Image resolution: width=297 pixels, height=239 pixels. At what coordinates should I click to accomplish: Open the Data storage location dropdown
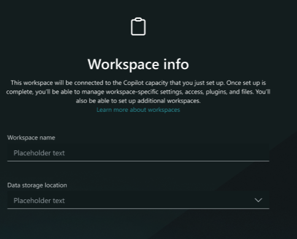(138, 200)
